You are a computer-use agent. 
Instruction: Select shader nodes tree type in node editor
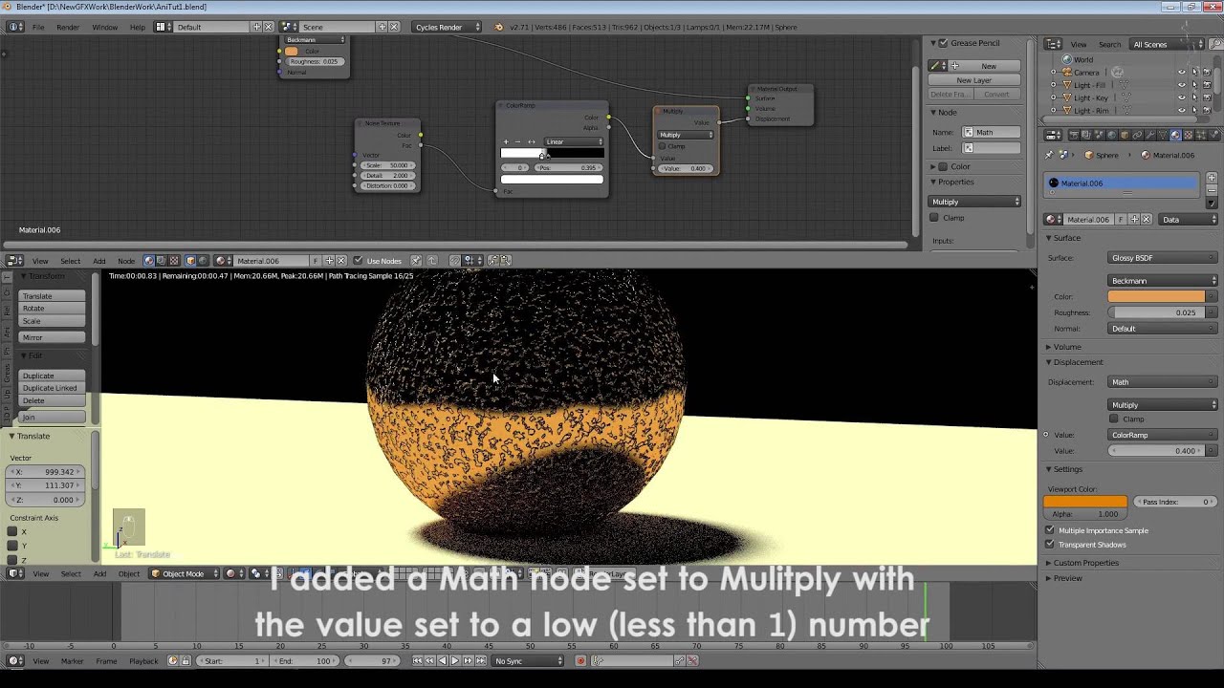tap(148, 260)
